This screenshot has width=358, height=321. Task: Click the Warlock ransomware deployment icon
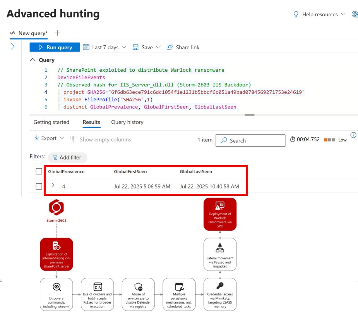[220, 205]
